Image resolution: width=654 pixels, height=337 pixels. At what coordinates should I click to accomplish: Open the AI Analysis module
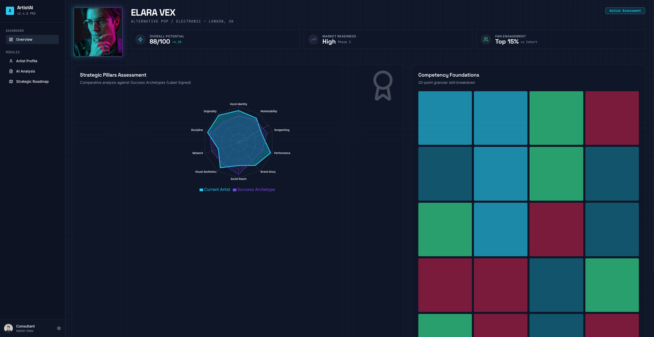[x=32, y=71]
